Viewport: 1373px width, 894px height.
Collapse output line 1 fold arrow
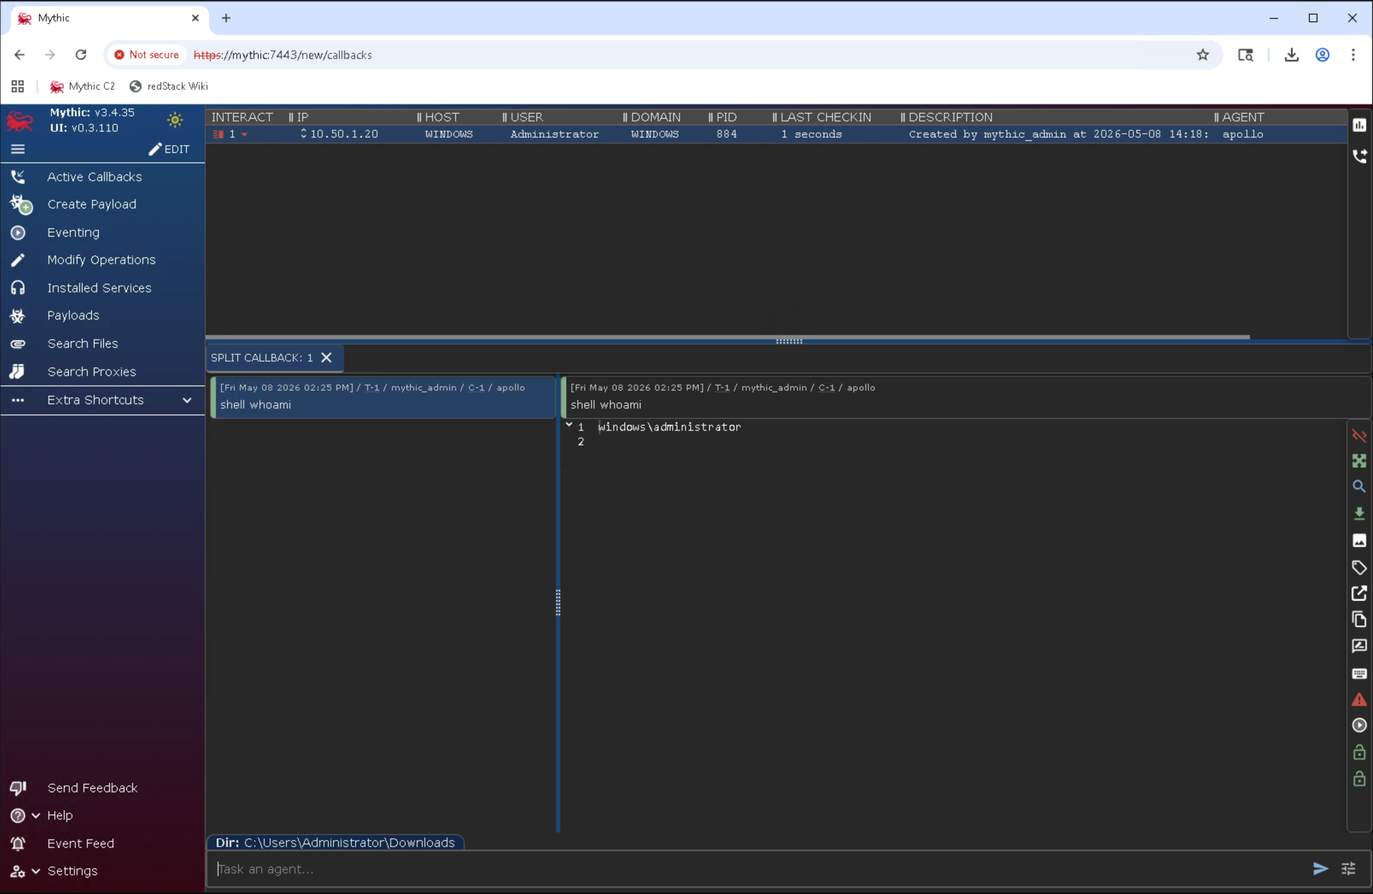[x=569, y=426]
